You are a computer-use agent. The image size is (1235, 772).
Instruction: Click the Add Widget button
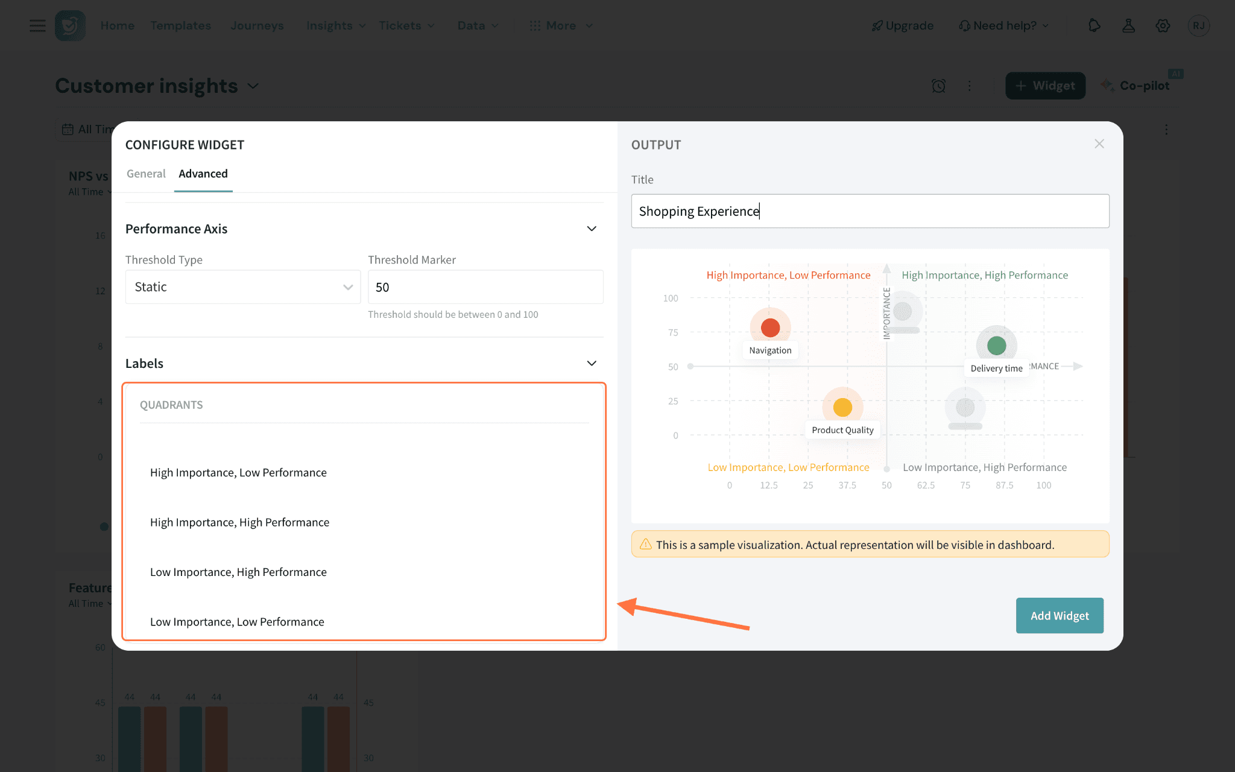click(1060, 615)
